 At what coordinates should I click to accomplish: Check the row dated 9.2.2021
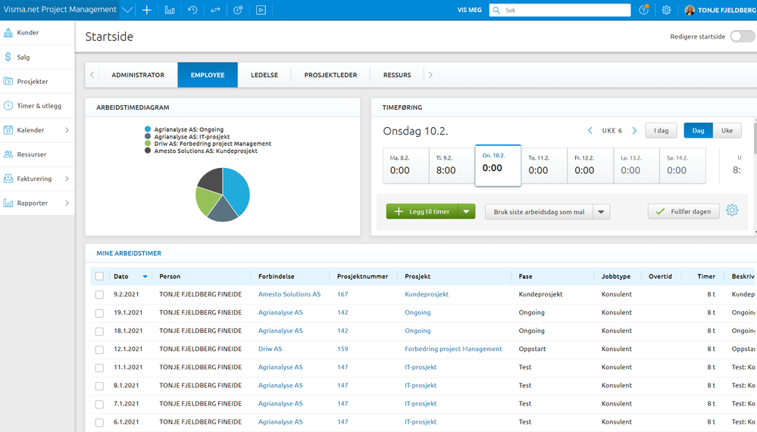coord(99,294)
